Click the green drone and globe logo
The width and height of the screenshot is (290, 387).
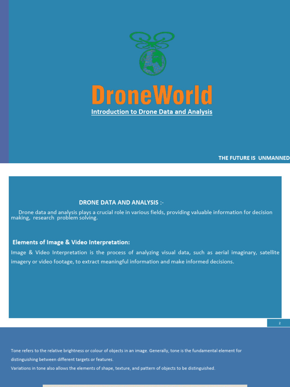[152, 53]
